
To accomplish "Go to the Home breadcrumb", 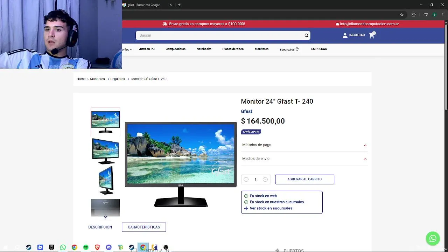I will tap(81, 79).
